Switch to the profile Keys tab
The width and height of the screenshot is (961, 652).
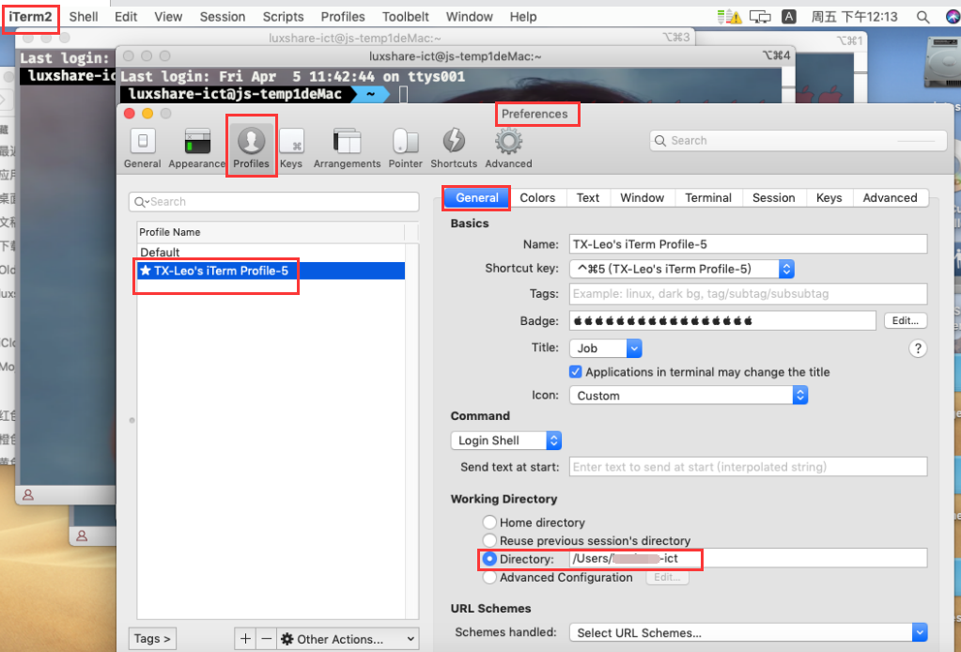tap(829, 197)
